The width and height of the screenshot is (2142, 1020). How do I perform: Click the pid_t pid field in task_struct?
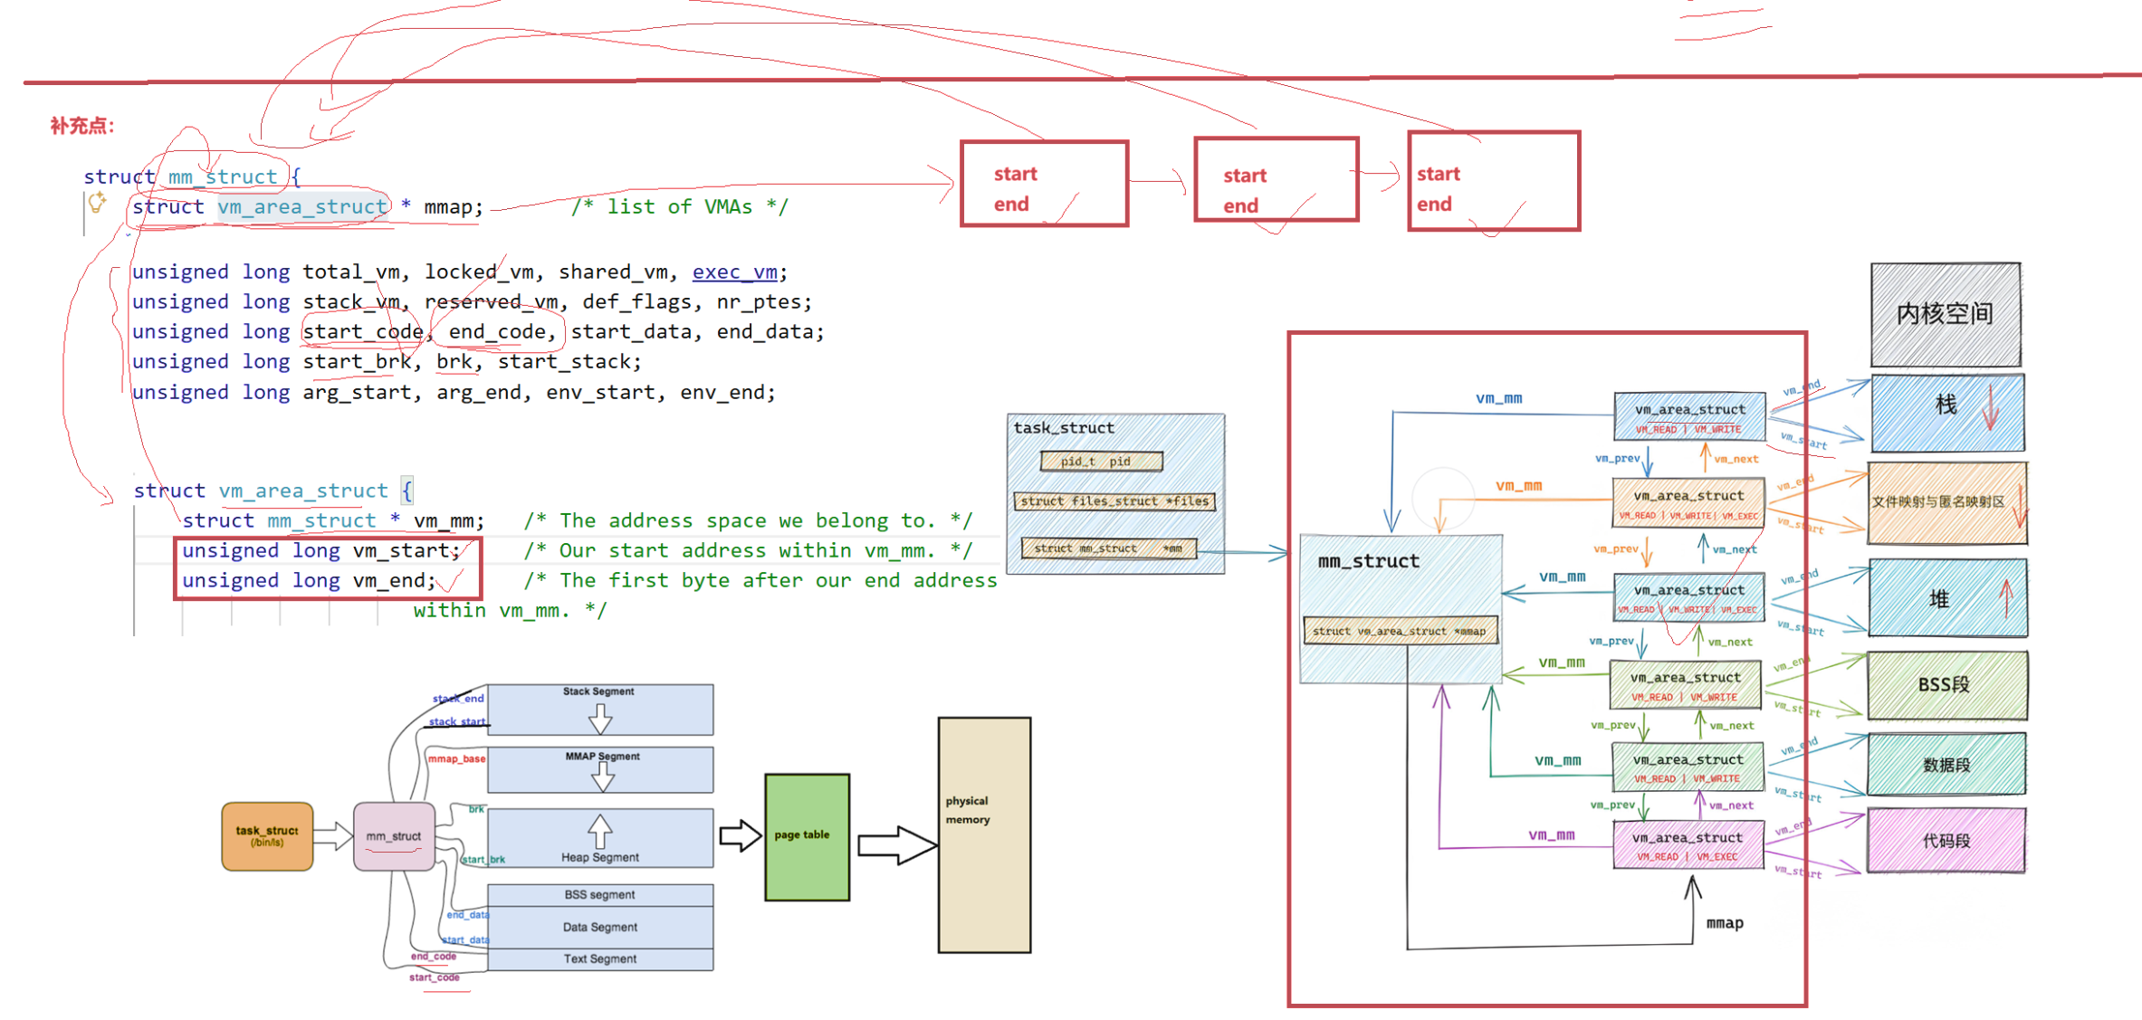point(1100,462)
